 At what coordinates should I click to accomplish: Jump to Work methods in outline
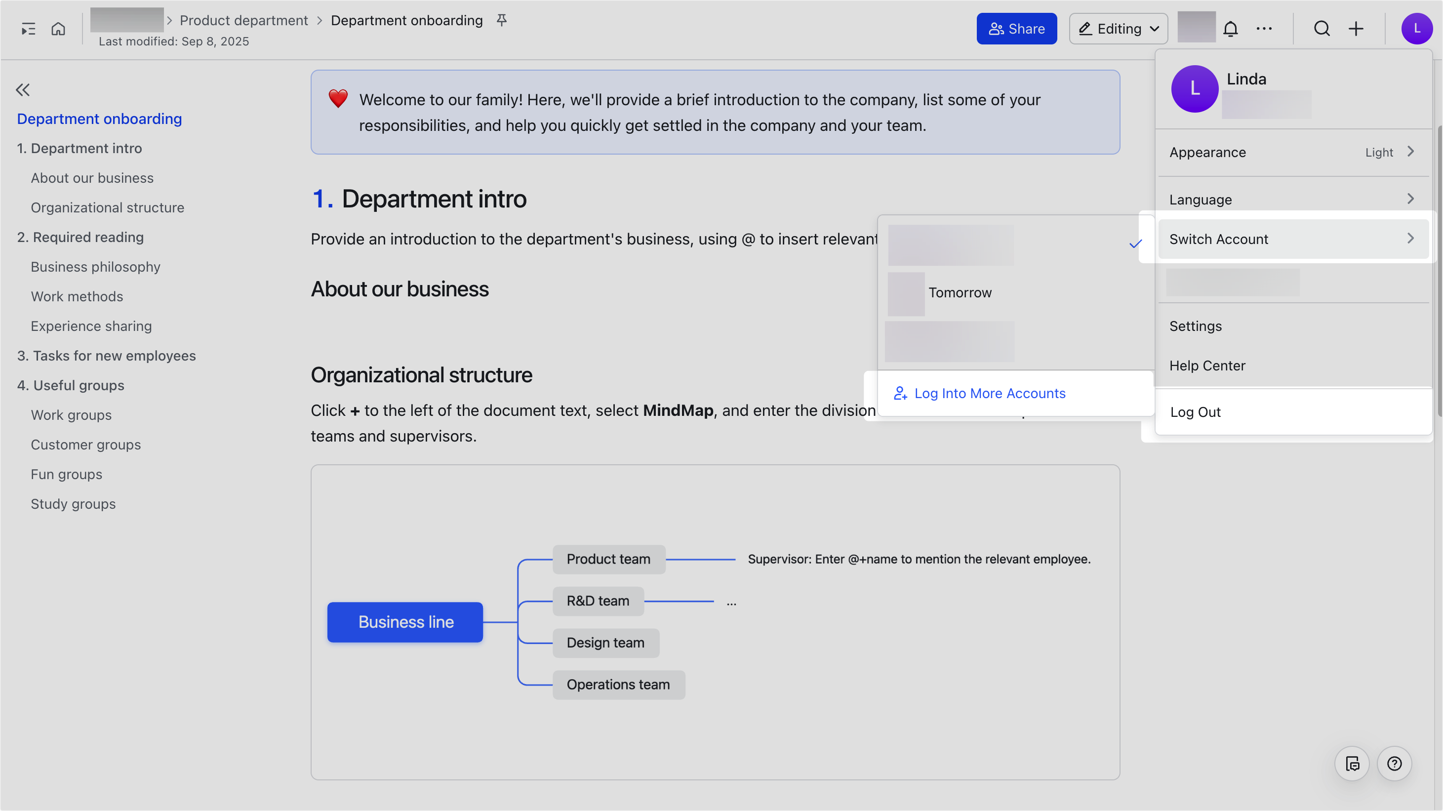(x=77, y=297)
